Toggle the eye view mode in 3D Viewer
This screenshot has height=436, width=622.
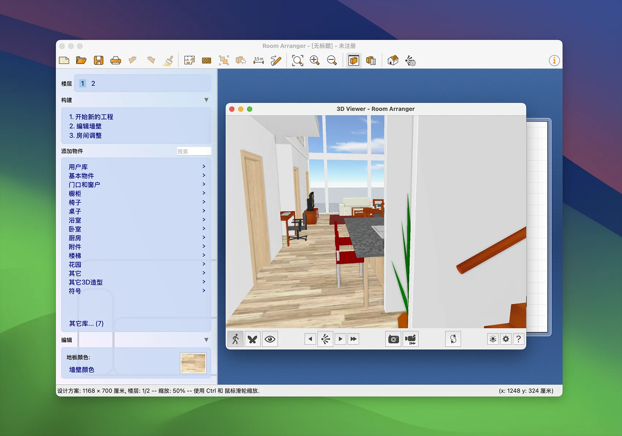[x=270, y=339]
